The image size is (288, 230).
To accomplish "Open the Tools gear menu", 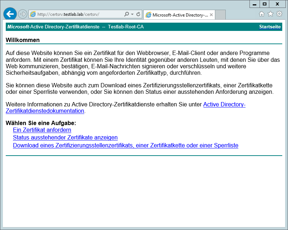I will [279, 14].
